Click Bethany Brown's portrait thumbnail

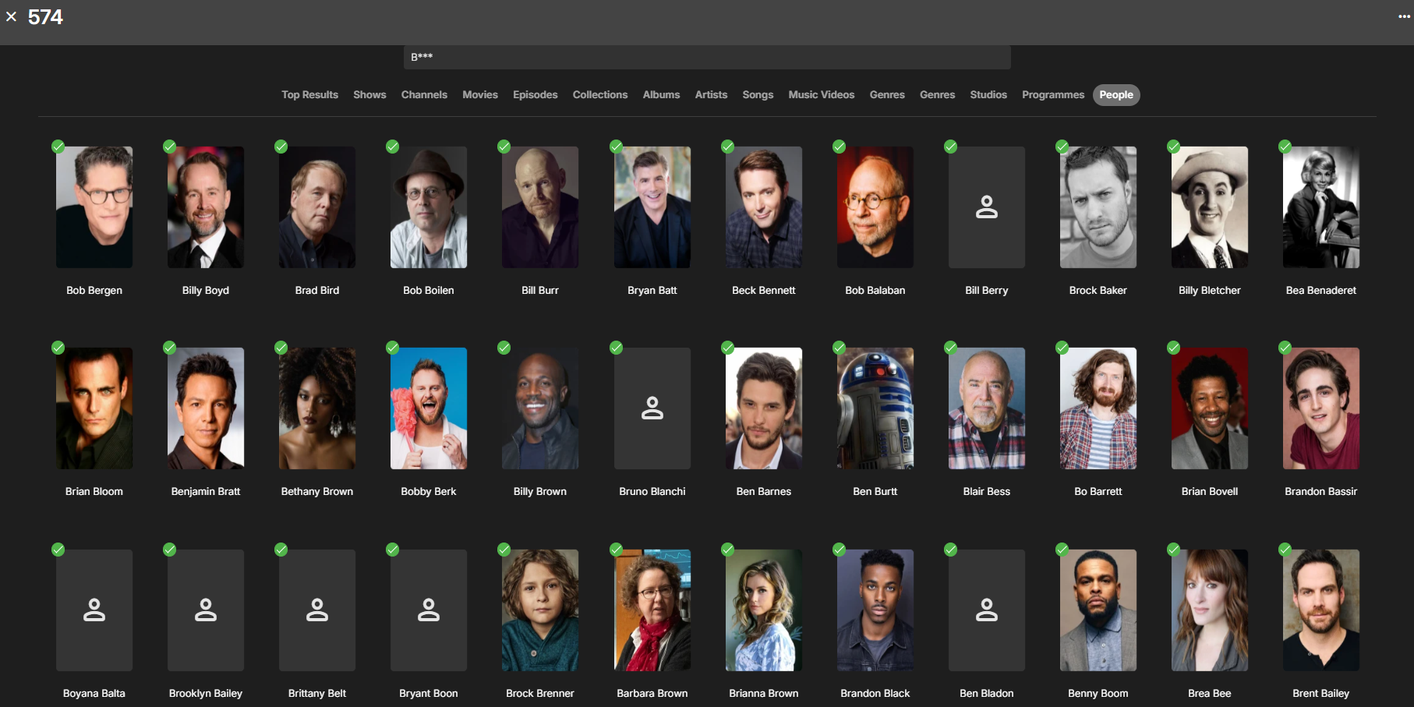pos(317,408)
